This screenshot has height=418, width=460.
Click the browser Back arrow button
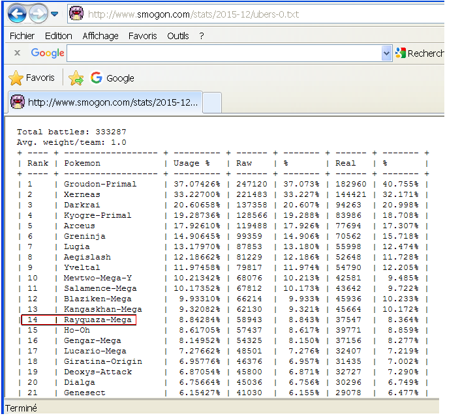17,13
